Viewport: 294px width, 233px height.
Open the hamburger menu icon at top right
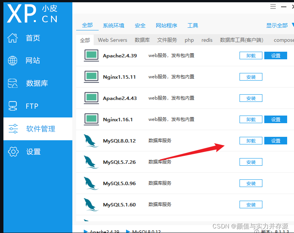273,7
